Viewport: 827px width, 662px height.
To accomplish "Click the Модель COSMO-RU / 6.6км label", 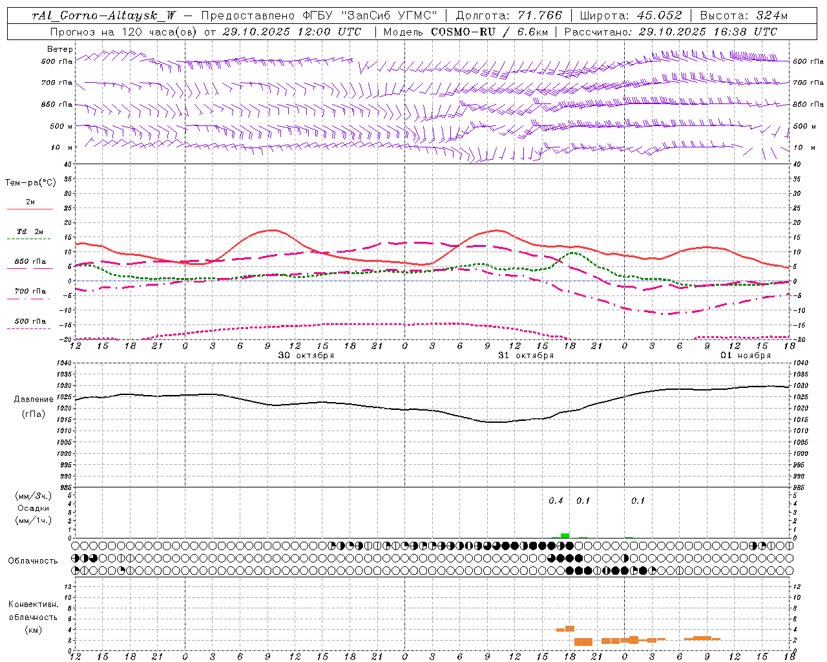I will 466,32.
